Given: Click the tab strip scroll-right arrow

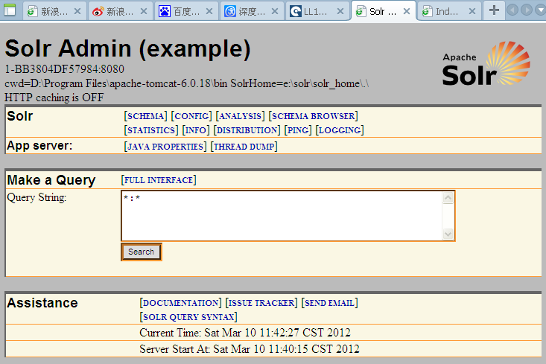Looking at the screenshot, I should point(527,10).
